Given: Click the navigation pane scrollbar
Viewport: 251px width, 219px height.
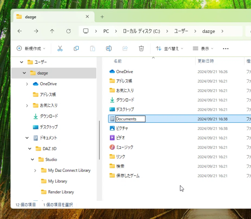Looking at the screenshot, I should pos(99,140).
